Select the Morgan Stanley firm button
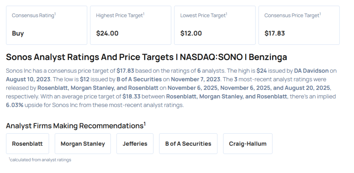This screenshot has width=354, height=173. point(83,144)
